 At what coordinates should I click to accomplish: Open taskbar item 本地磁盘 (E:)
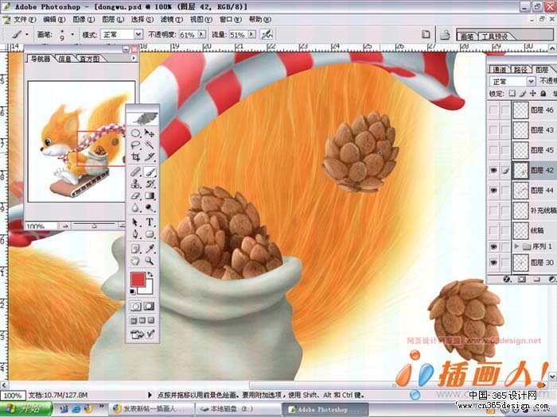(x=238, y=409)
